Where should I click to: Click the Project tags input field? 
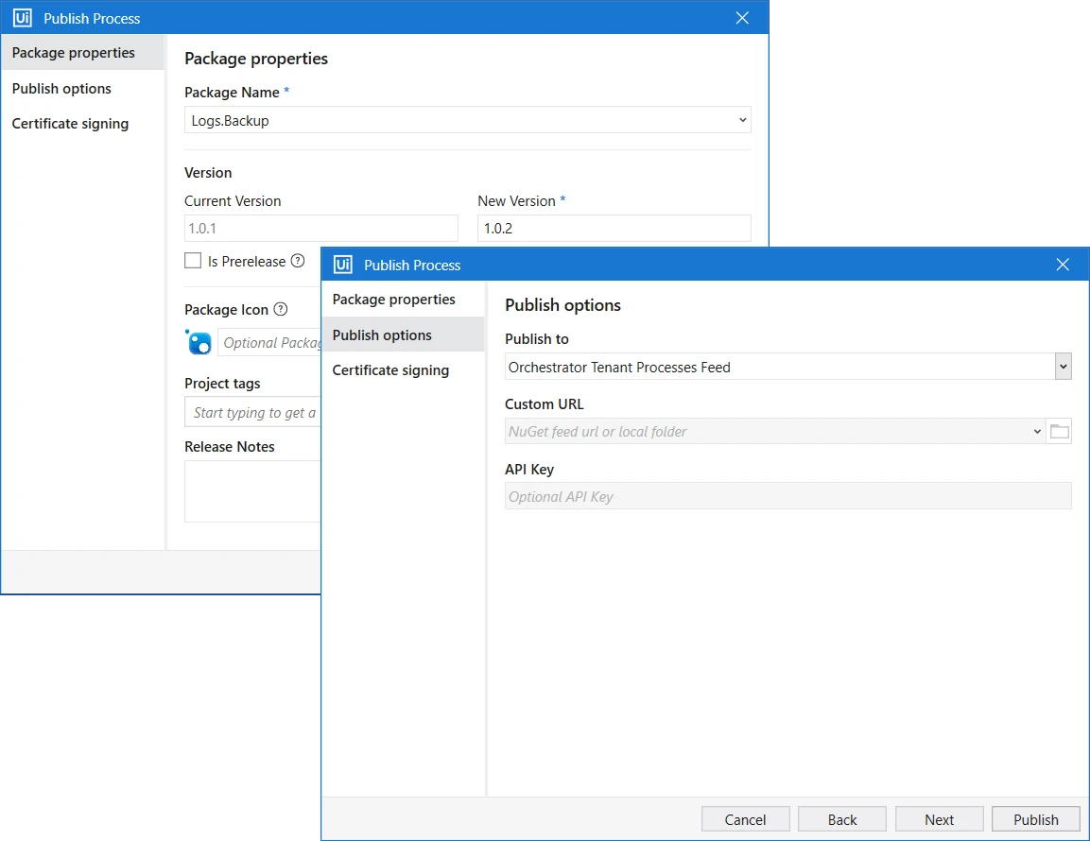point(253,412)
